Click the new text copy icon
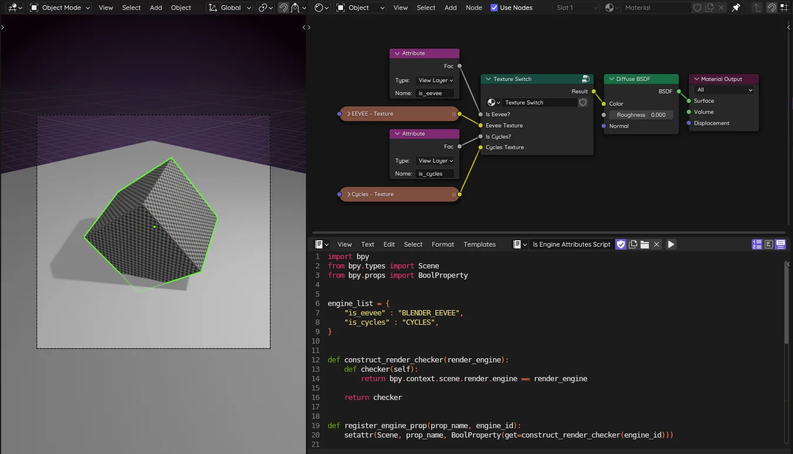Image resolution: width=793 pixels, height=454 pixels. [x=633, y=244]
